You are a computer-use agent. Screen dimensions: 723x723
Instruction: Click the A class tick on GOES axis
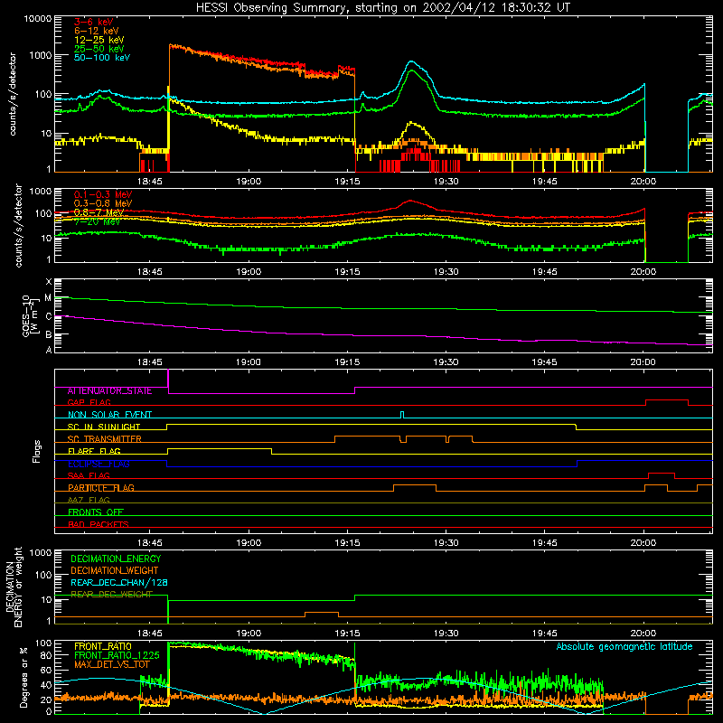pos(49,350)
